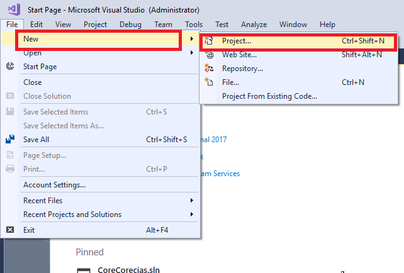This screenshot has width=404, height=273.
Task: Click the Start Page icon in File menu
Action: pyautogui.click(x=10, y=67)
